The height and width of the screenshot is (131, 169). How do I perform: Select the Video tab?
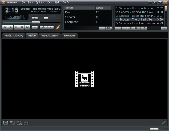pyautogui.click(x=32, y=35)
